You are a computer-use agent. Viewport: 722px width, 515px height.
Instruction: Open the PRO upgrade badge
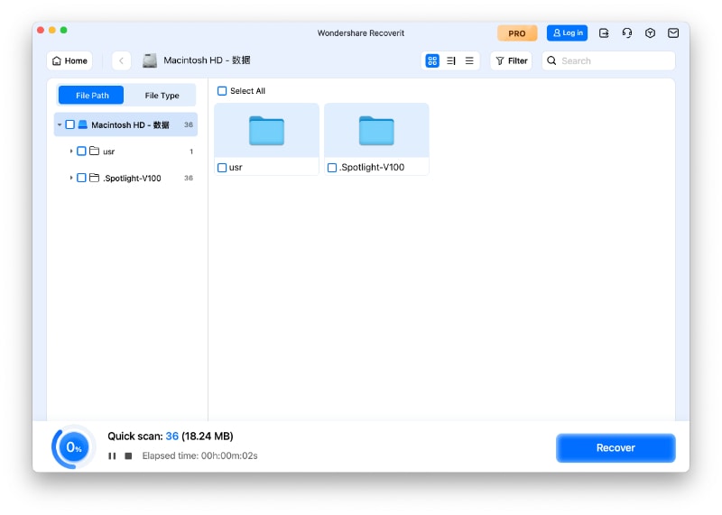pos(516,33)
